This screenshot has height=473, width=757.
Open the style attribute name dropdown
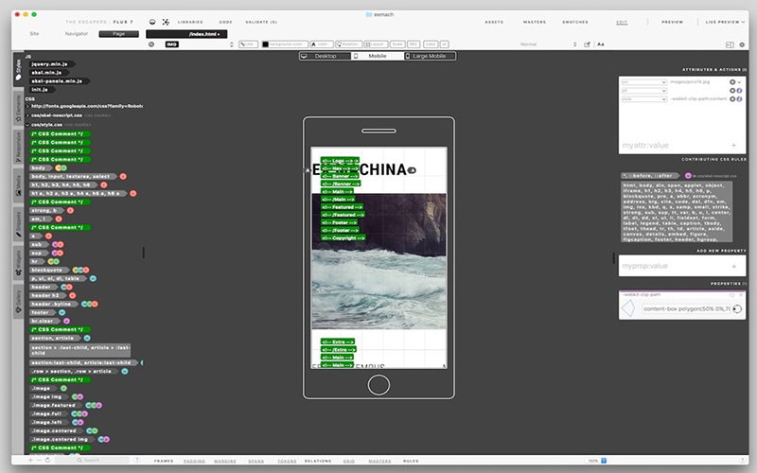click(644, 99)
